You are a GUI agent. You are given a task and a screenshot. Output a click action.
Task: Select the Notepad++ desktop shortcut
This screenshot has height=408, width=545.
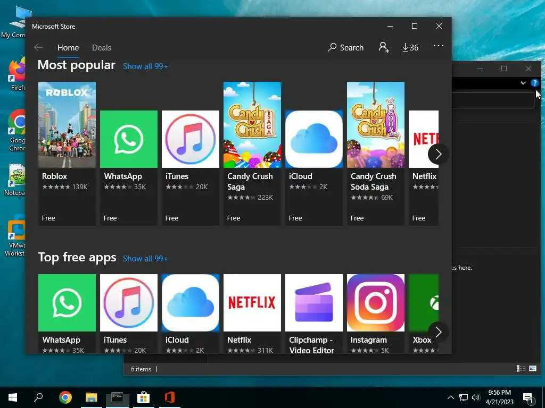coord(15,180)
